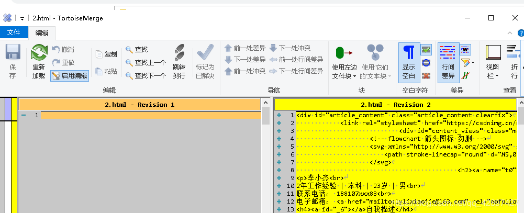524x213 pixels.
Task: Toggle blue circle ignore whitespace changes option
Action: click(426, 62)
